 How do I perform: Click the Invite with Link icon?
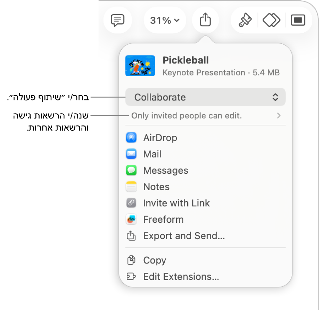click(x=131, y=203)
